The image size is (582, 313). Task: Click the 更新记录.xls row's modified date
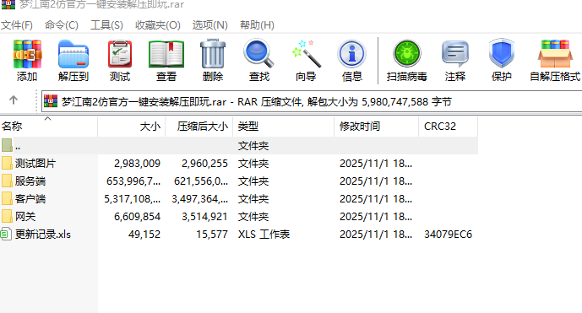[x=376, y=235]
